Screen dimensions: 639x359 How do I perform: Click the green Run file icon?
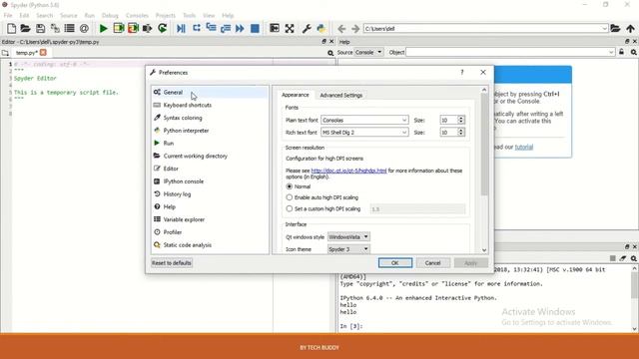[104, 28]
